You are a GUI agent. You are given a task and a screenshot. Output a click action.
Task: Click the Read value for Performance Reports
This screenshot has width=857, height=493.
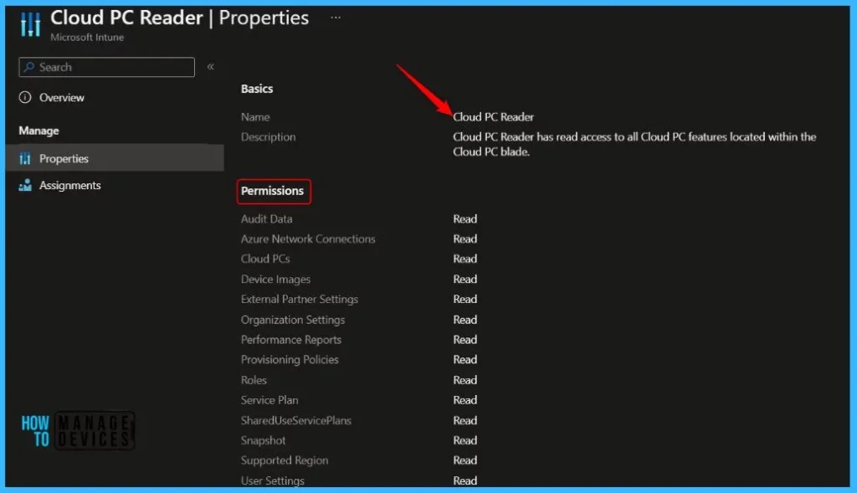(x=465, y=340)
